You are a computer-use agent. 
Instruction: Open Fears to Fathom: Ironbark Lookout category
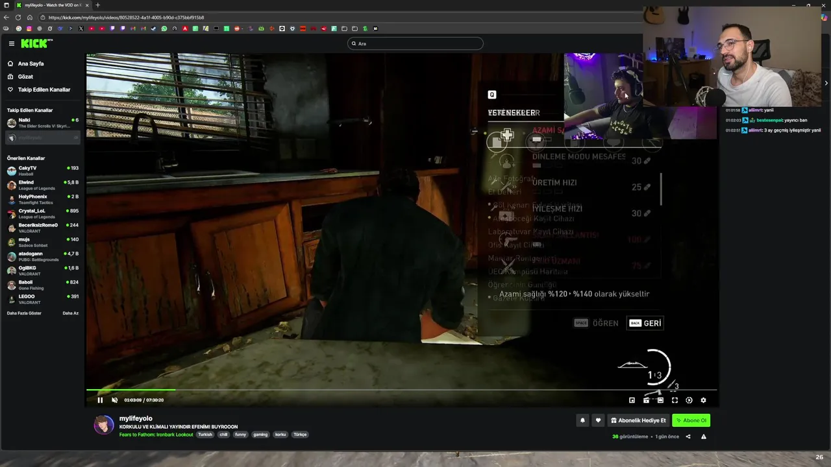tap(156, 435)
